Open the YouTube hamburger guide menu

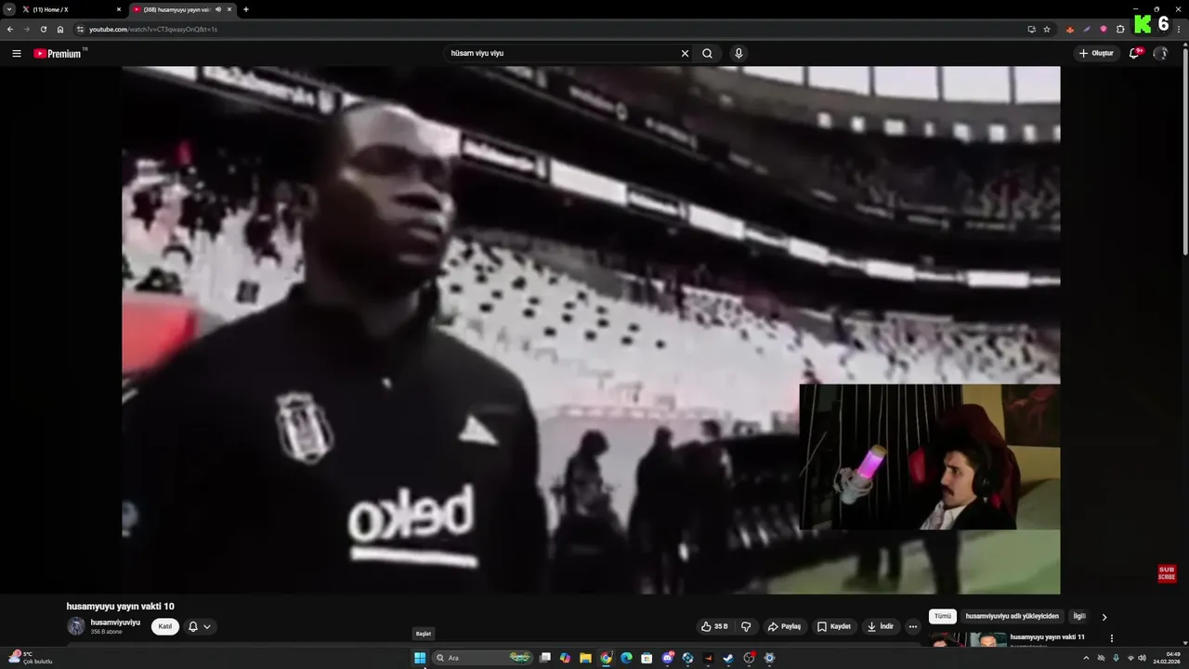click(16, 53)
